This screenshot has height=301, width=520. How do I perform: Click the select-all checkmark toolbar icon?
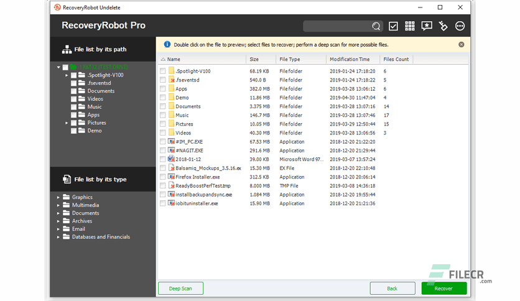(393, 26)
